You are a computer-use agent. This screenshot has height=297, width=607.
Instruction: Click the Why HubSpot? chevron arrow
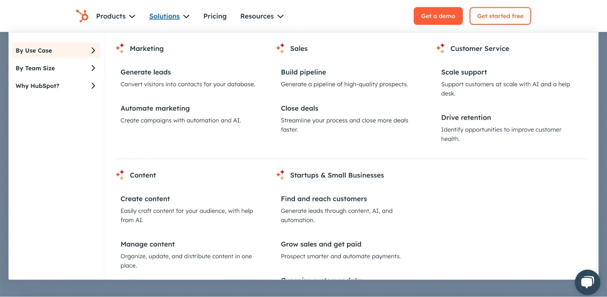tap(93, 86)
